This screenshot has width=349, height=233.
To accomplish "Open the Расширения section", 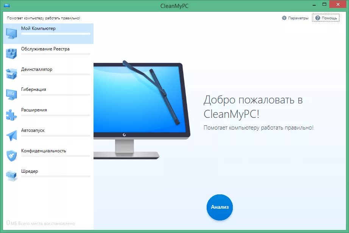I will pyautogui.click(x=48, y=116).
